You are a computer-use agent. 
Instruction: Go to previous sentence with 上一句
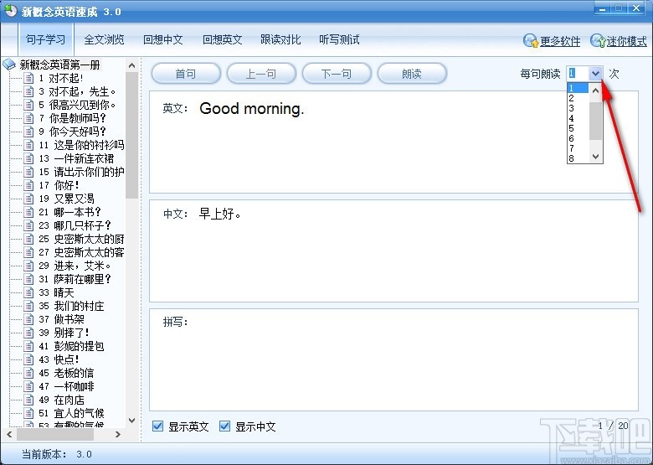click(x=261, y=74)
